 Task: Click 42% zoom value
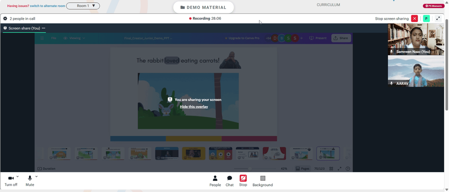tap(284, 169)
